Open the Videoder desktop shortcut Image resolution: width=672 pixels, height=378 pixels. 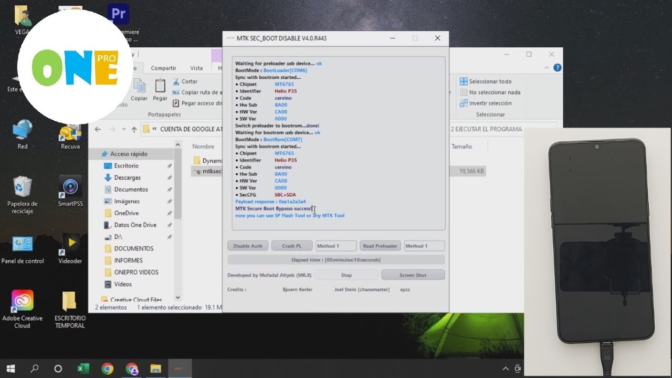pyautogui.click(x=70, y=249)
